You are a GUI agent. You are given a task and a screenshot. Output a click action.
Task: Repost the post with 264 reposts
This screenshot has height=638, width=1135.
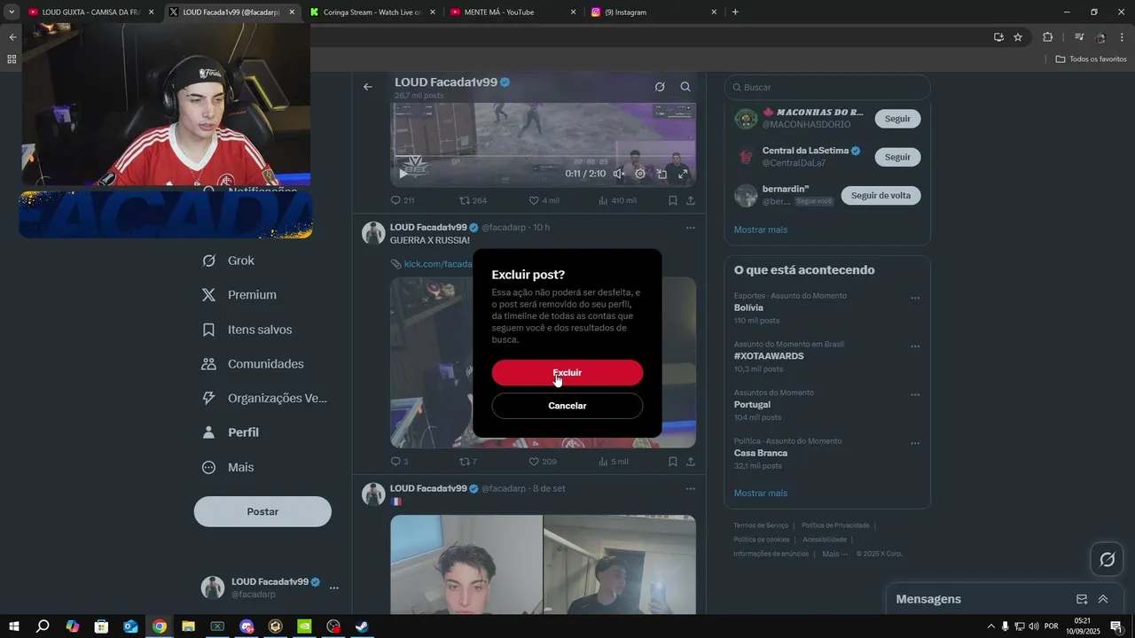click(x=473, y=200)
